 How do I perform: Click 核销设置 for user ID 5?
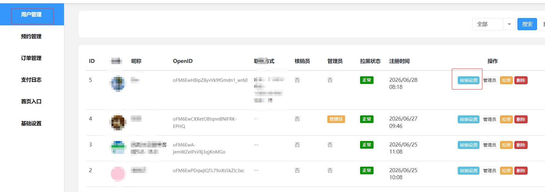(469, 80)
